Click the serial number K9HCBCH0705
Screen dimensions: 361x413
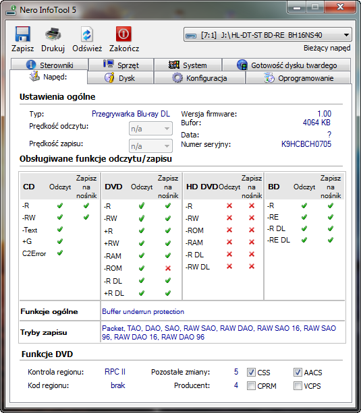point(306,144)
